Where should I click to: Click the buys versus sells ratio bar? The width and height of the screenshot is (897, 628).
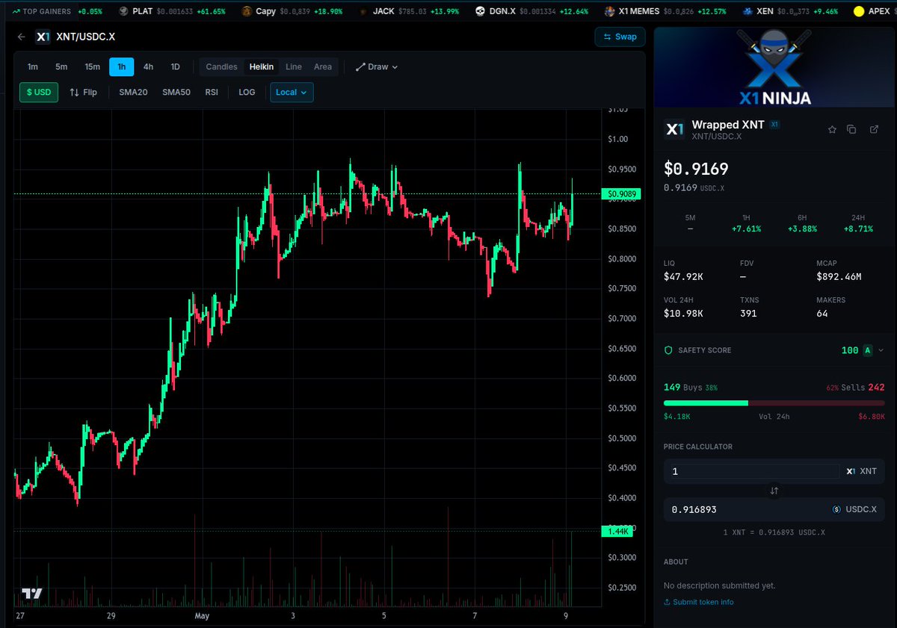click(774, 402)
